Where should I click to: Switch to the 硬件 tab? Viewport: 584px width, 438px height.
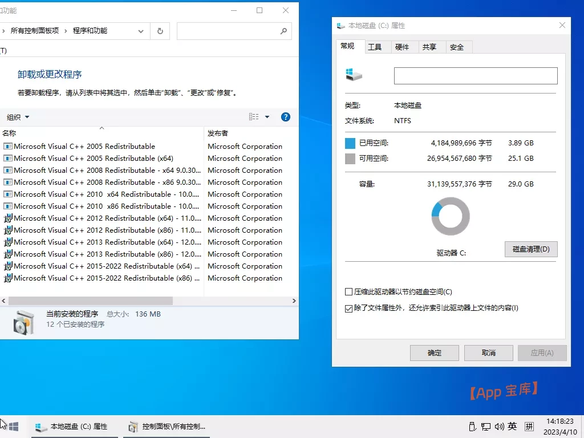[x=403, y=47]
